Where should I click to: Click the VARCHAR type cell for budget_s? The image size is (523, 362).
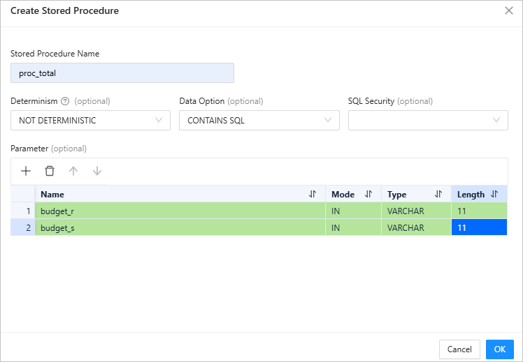(416, 228)
